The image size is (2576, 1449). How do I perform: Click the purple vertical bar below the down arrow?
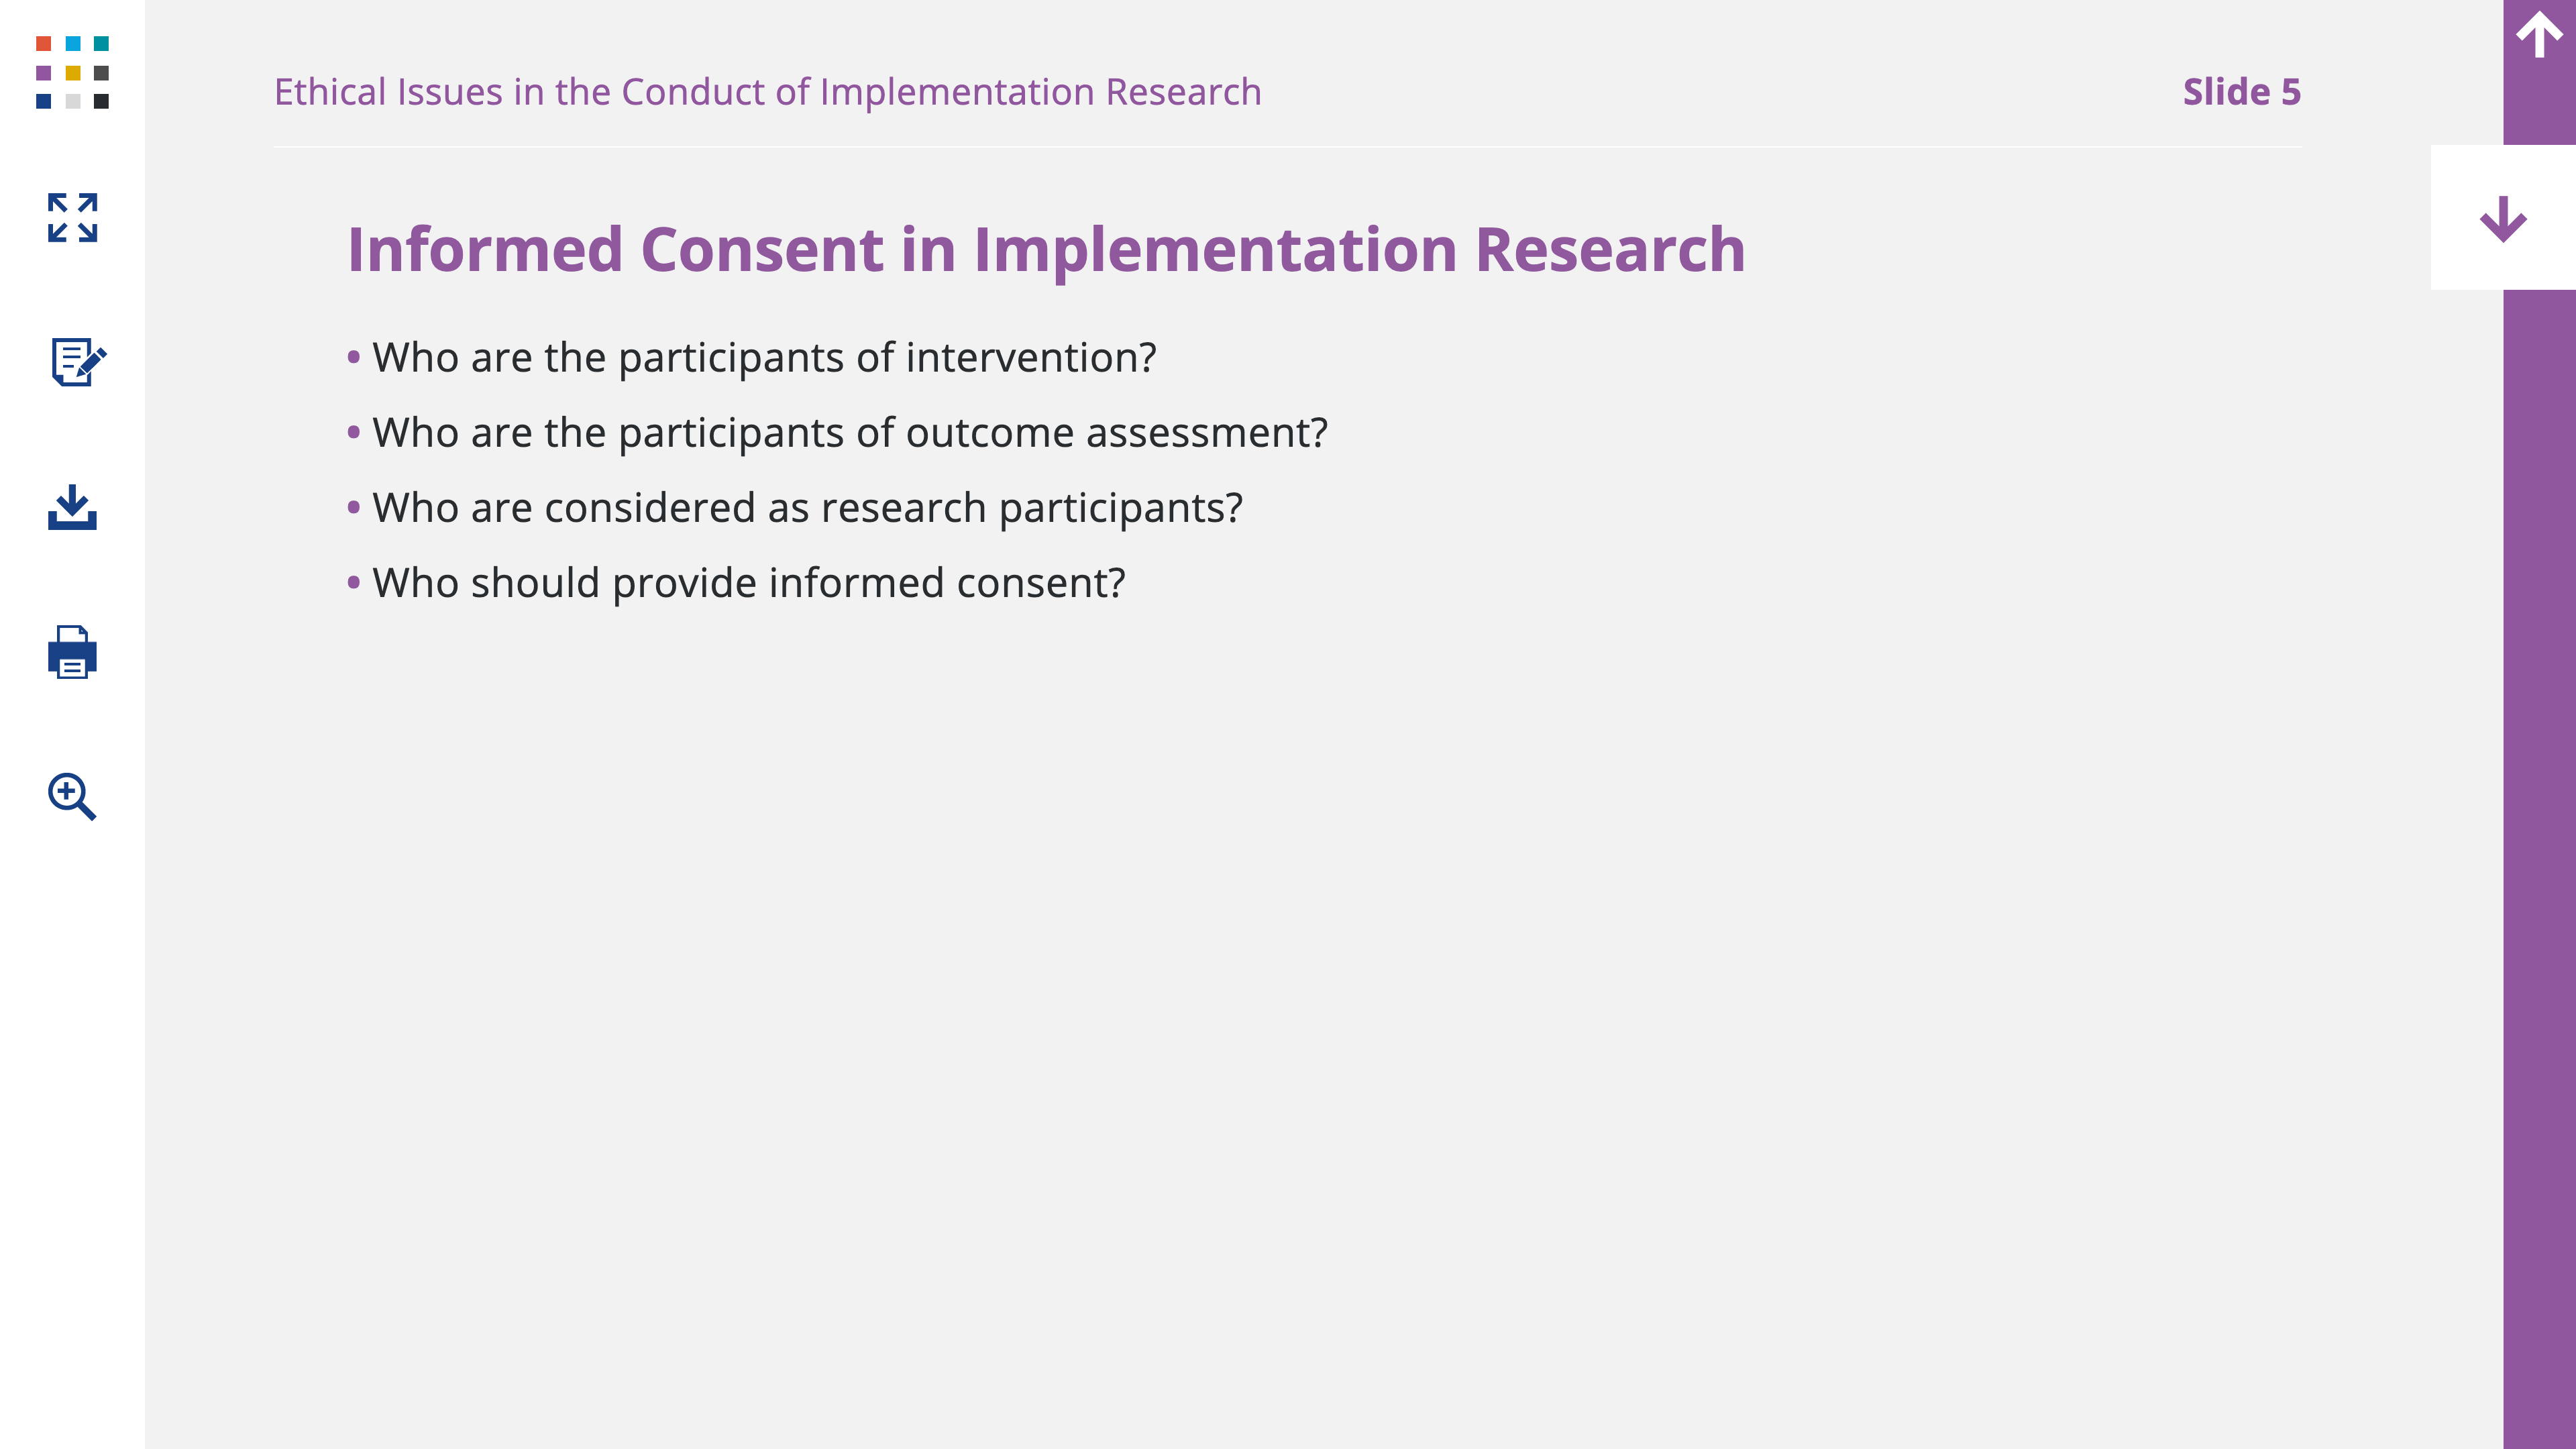(2539, 868)
